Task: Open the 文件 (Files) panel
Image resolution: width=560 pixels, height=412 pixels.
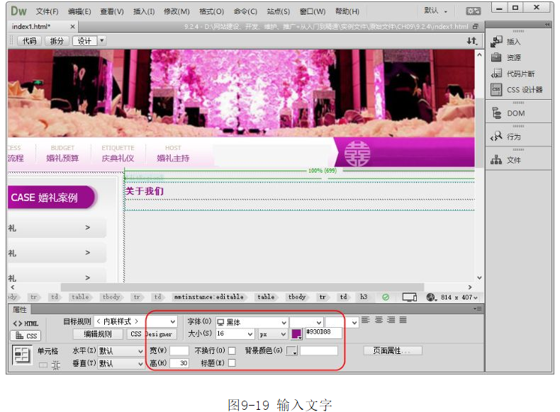Action: pyautogui.click(x=513, y=160)
